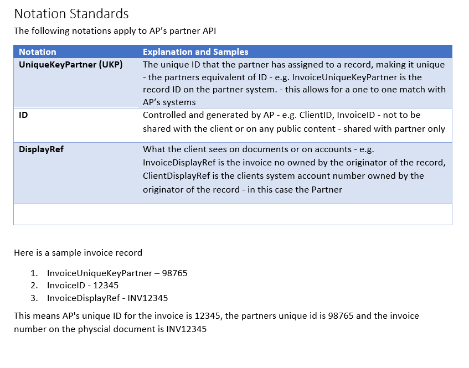This screenshot has height=368, width=469.
Task: Place cursor in the ID explanation text
Action: pyautogui.click(x=293, y=122)
